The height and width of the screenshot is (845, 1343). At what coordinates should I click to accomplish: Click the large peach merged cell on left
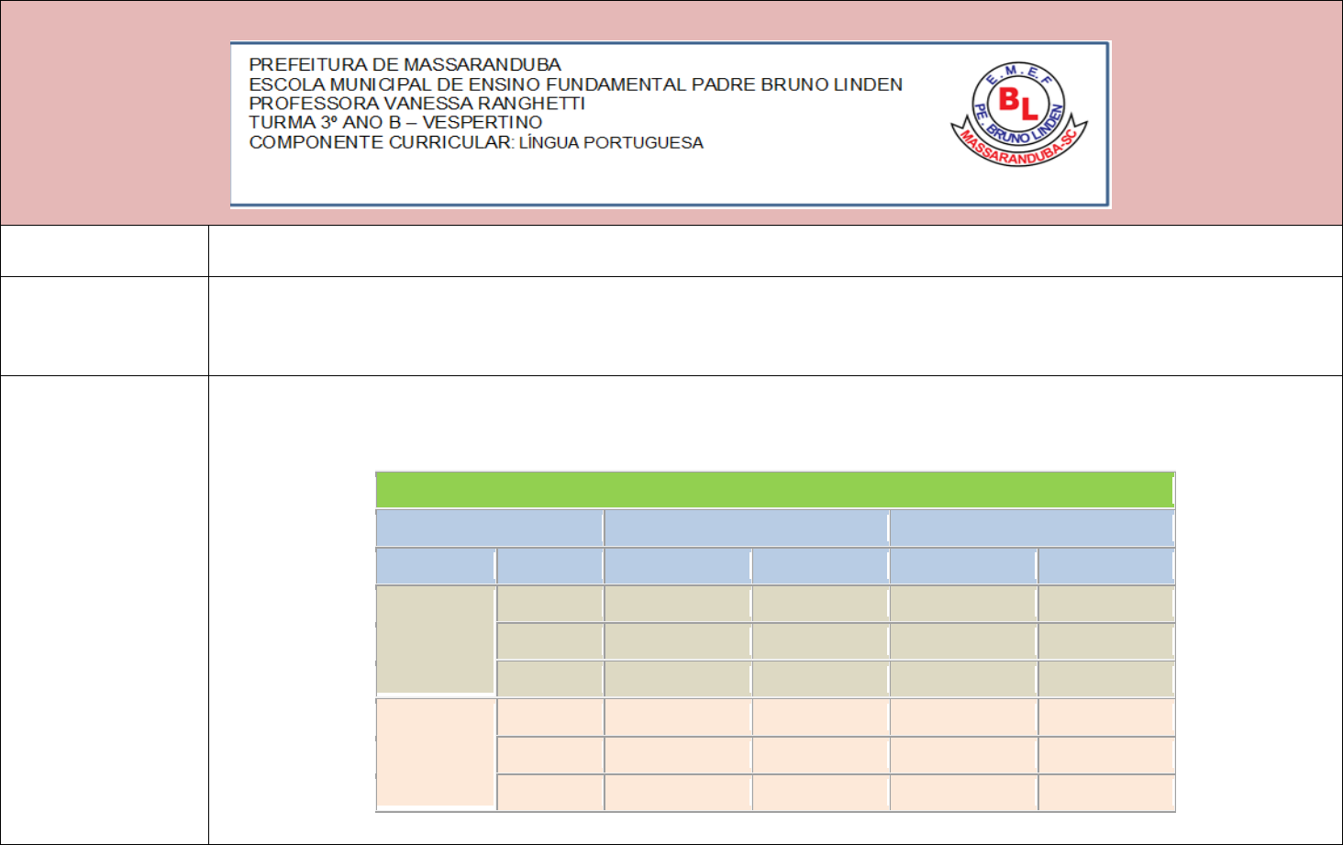point(436,753)
